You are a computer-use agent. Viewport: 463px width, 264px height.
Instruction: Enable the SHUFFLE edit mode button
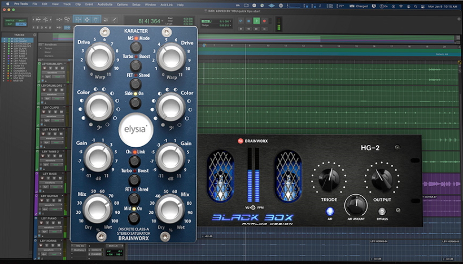click(10, 20)
